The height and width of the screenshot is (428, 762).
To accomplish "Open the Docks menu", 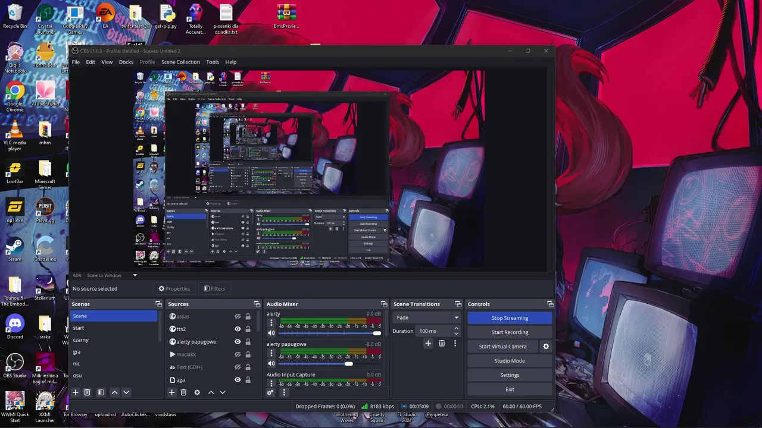I will pyautogui.click(x=126, y=62).
